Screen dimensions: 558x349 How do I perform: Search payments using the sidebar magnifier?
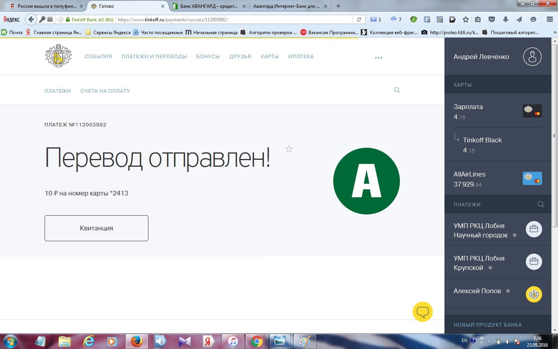[x=541, y=204]
